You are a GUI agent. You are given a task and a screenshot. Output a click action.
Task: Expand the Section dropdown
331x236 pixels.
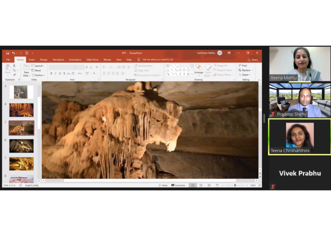click(x=38, y=75)
